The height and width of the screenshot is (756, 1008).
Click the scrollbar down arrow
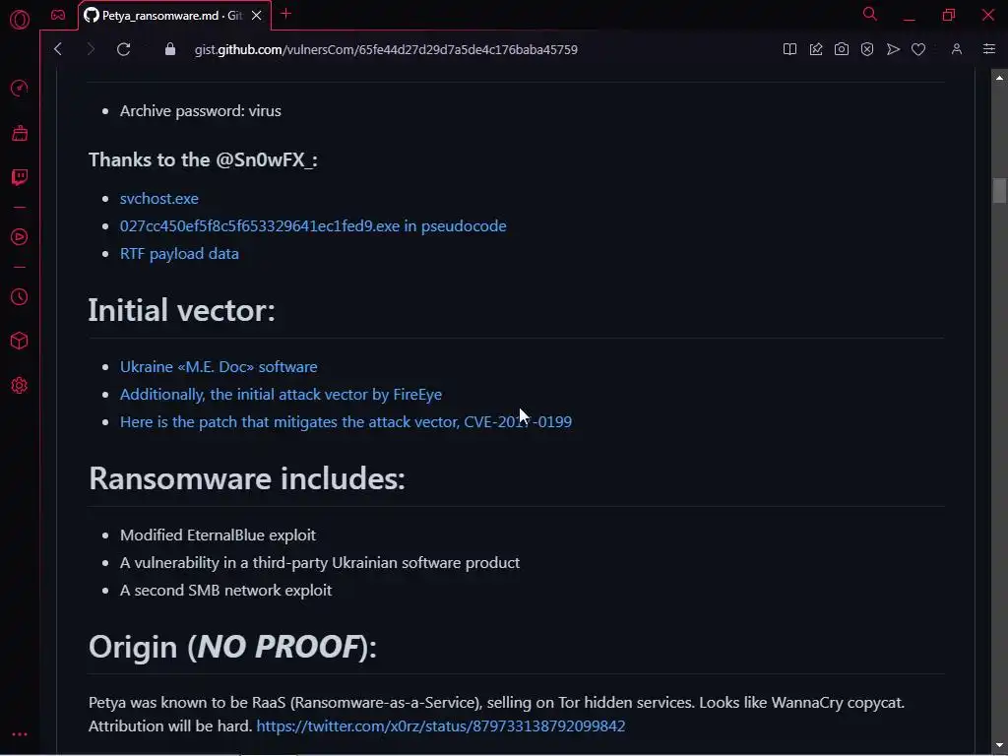[x=999, y=744]
